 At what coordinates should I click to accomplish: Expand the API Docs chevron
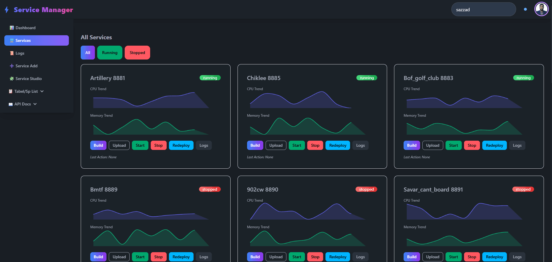(x=35, y=104)
